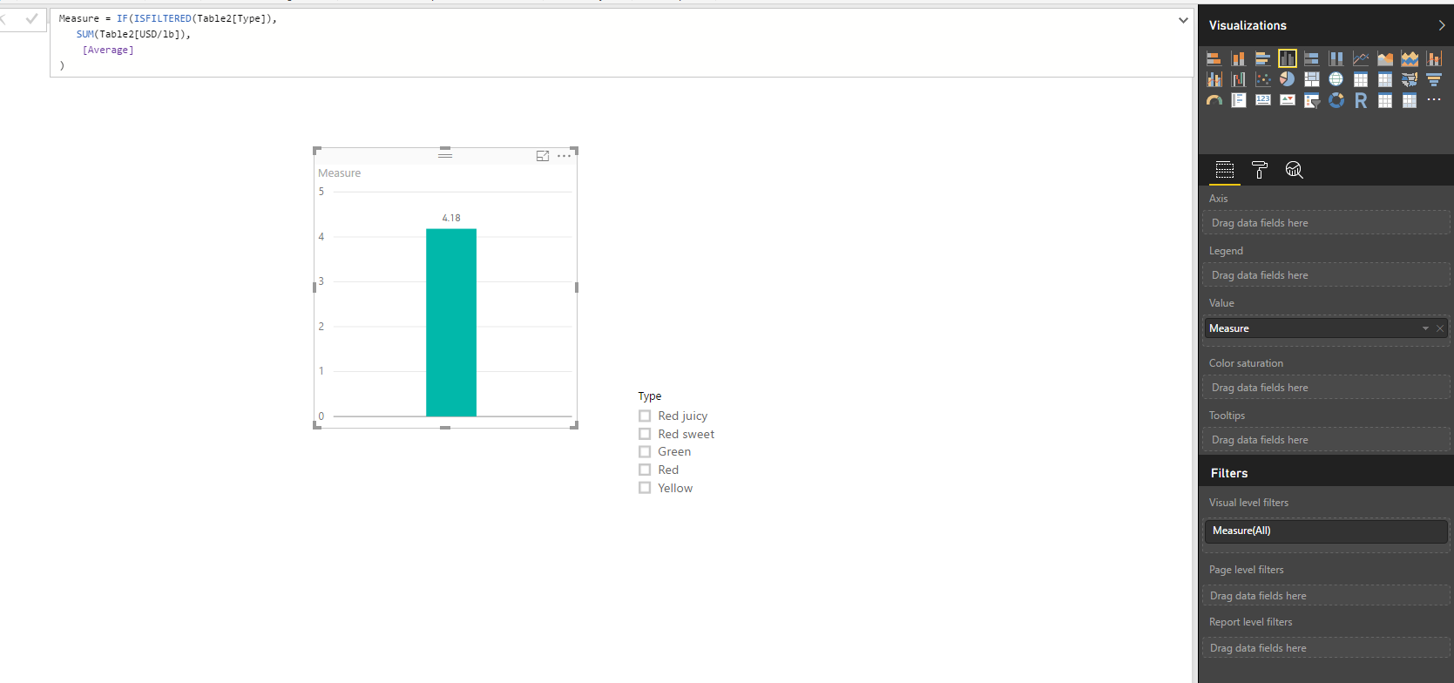Pick the gauge visualization

(x=1214, y=100)
